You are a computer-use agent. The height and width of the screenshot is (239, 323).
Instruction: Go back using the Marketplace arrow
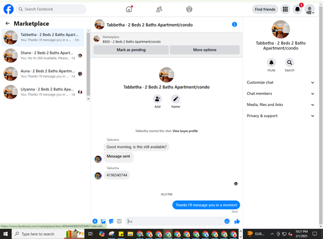pyautogui.click(x=8, y=23)
